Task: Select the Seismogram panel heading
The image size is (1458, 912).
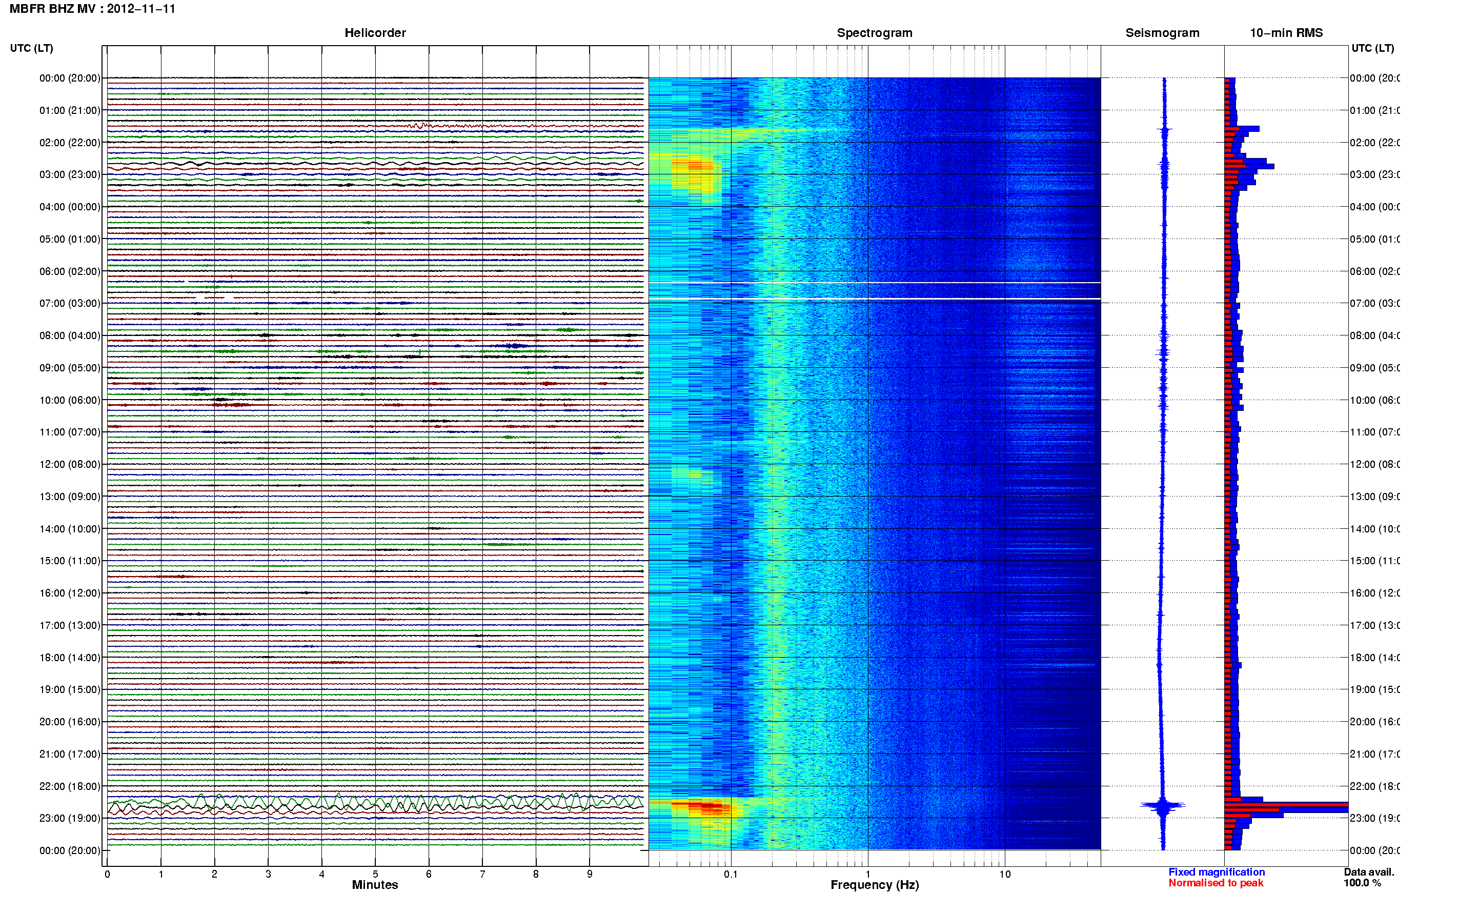Action: (x=1162, y=33)
